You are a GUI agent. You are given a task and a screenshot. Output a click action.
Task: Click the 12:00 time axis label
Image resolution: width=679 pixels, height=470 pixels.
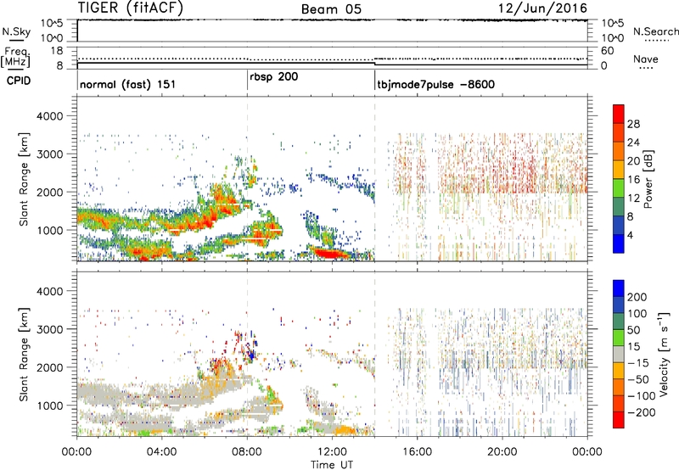click(x=332, y=452)
